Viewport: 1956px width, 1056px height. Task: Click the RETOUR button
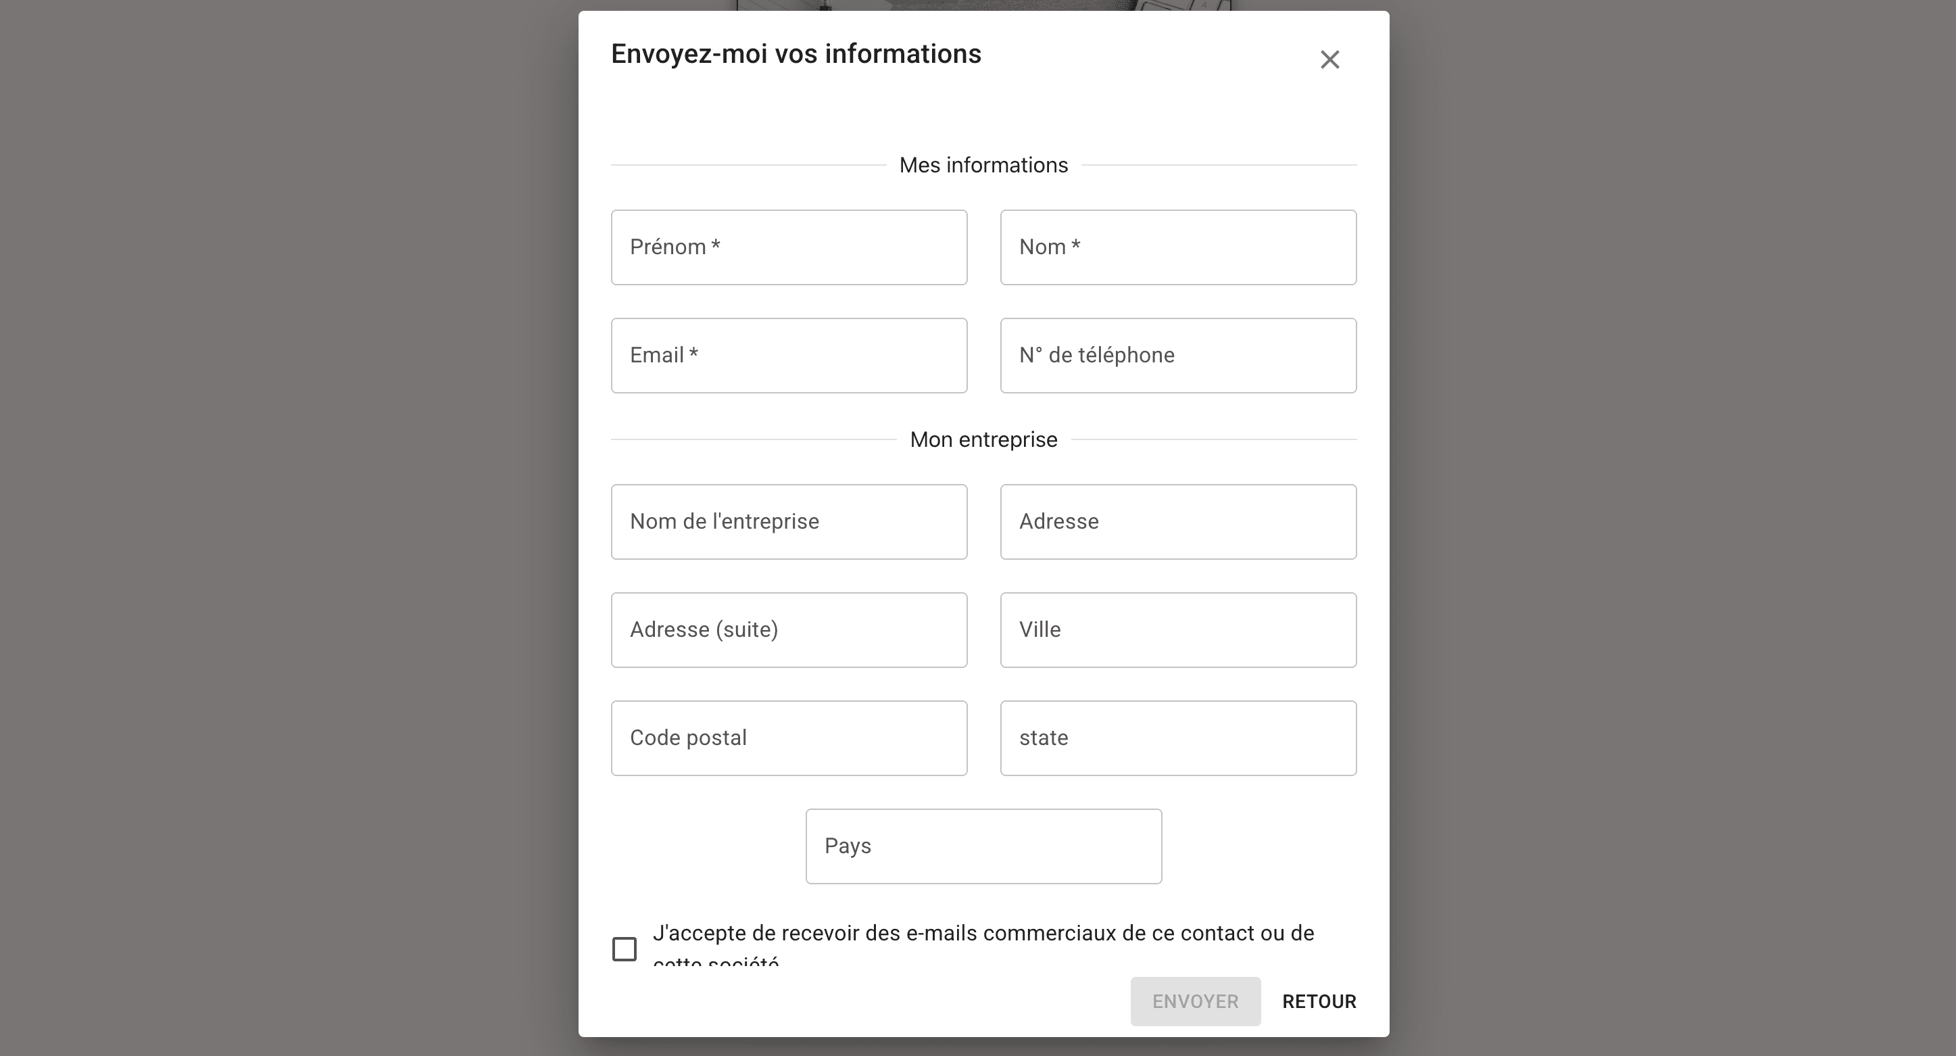[x=1319, y=1001]
